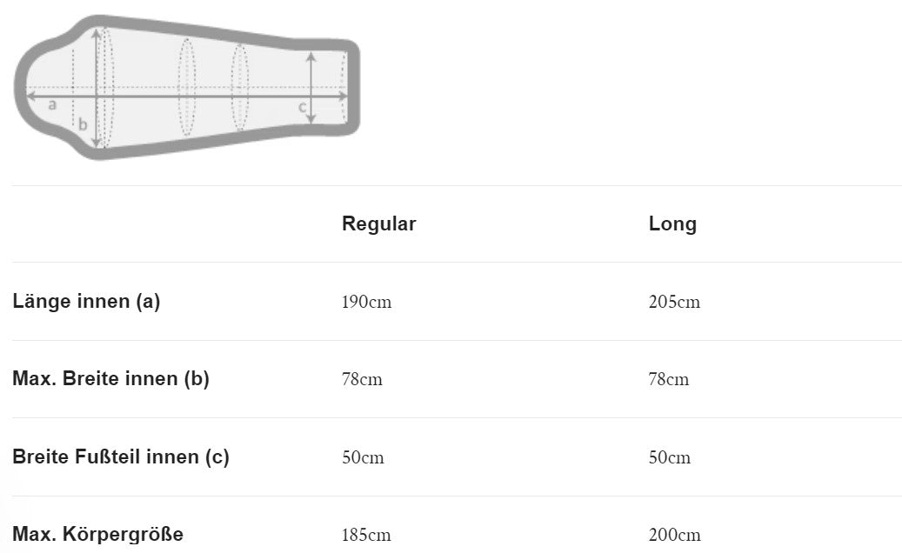
Task: Click the sleeping bag dimension diagram
Action: point(186,87)
